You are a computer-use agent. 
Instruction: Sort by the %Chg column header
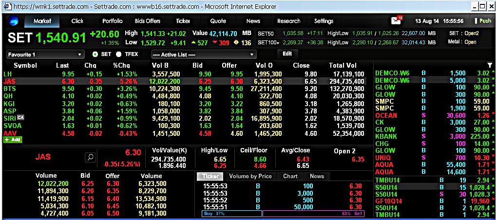click(121, 65)
